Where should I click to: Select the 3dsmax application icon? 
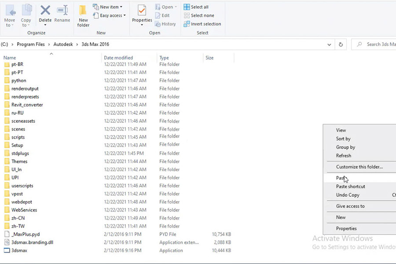pos(7,250)
